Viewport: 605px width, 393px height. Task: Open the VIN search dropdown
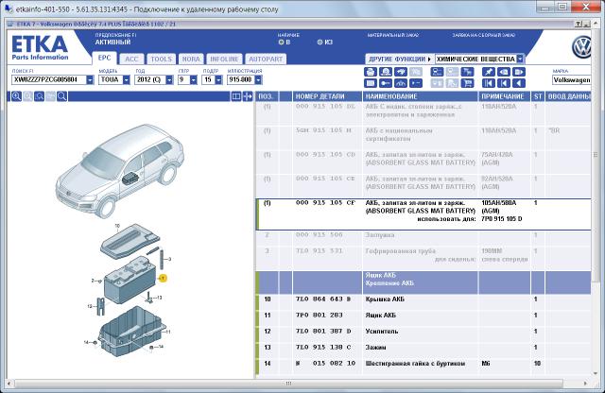pyautogui.click(x=90, y=80)
